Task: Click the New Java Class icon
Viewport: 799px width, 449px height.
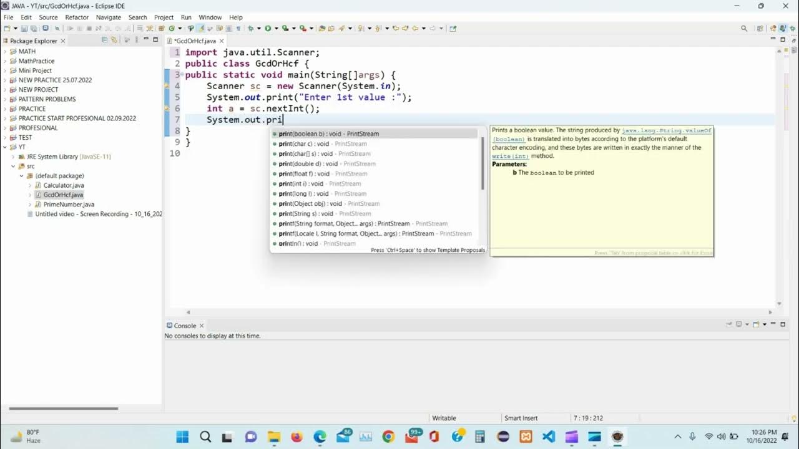Action: 171,28
